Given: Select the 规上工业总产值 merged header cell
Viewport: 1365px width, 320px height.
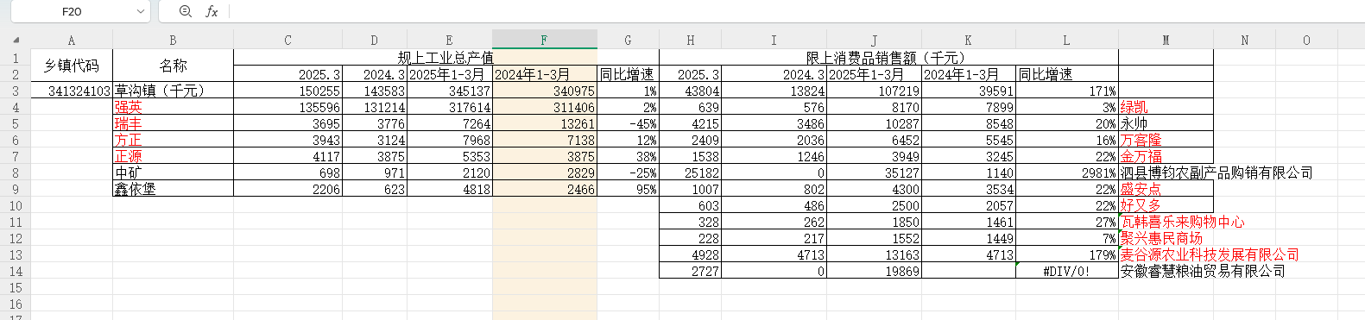Looking at the screenshot, I should click(x=446, y=58).
